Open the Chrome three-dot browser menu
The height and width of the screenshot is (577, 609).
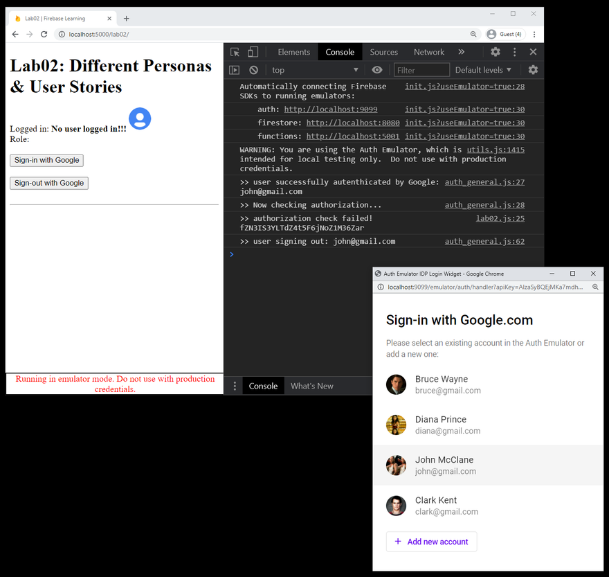tap(534, 34)
